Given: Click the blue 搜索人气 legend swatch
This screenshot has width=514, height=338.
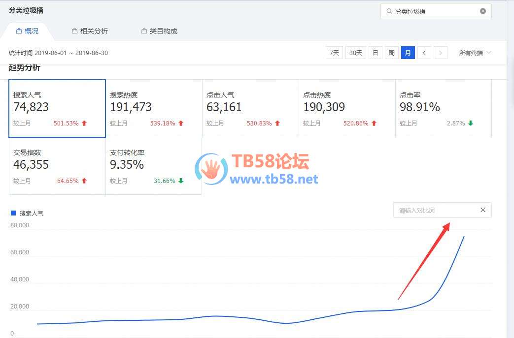Looking at the screenshot, I should pos(13,213).
